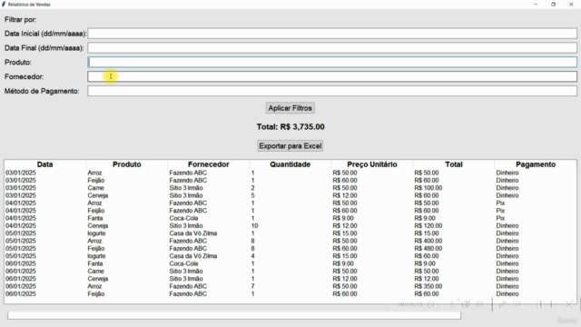Click the R$ 120.00 total cell
581x327 pixels.
tap(428, 226)
